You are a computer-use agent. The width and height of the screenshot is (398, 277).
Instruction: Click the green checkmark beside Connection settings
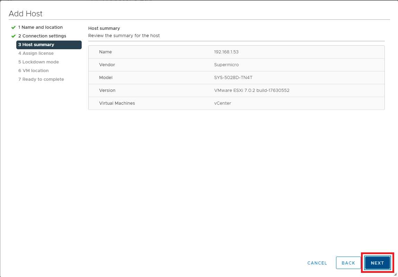pyautogui.click(x=13, y=36)
